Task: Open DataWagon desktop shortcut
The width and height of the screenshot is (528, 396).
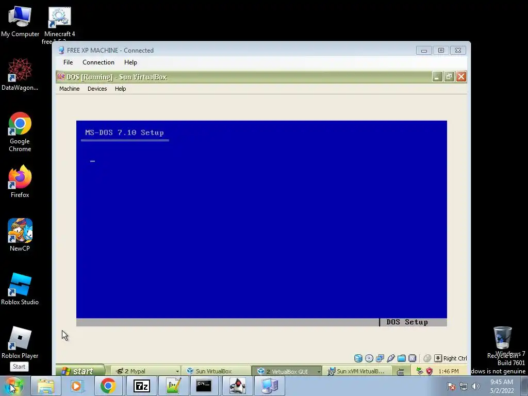Action: coord(20,74)
